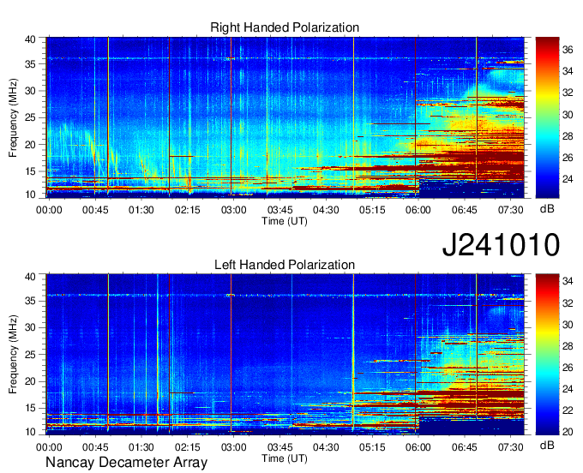
Task: Click the dB label of the right-handed plot's colorbar
Action: tap(547, 209)
